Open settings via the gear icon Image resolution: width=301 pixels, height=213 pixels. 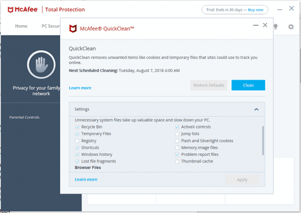291,26
